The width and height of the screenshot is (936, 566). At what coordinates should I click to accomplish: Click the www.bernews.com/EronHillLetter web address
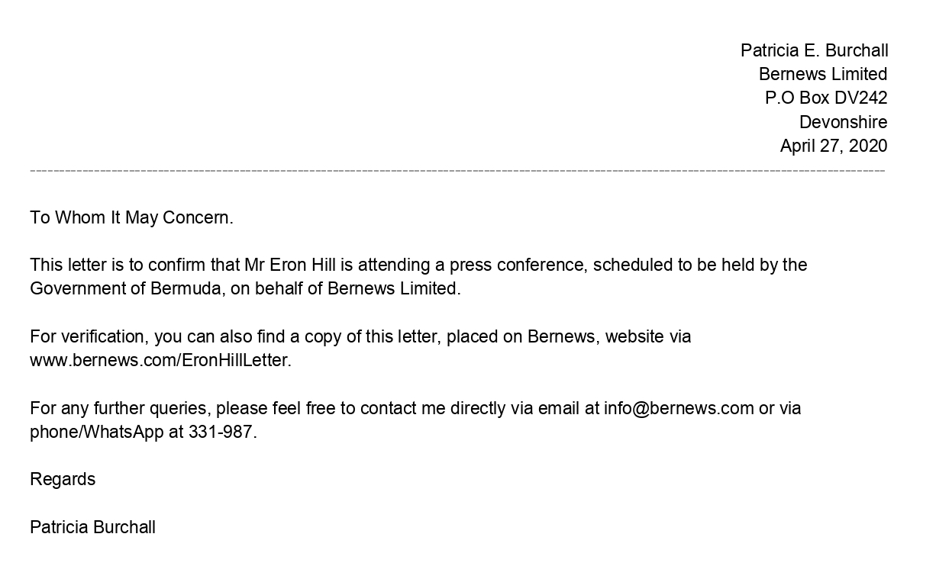tap(160, 361)
